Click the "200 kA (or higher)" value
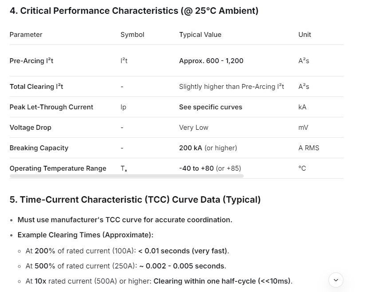The image size is (367, 292). pyautogui.click(x=208, y=148)
